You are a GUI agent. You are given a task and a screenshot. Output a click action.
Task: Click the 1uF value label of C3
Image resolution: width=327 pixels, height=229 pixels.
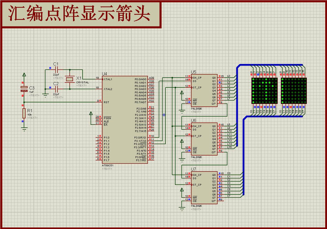(x=32, y=92)
